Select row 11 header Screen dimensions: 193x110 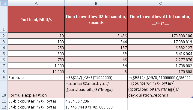4,101
